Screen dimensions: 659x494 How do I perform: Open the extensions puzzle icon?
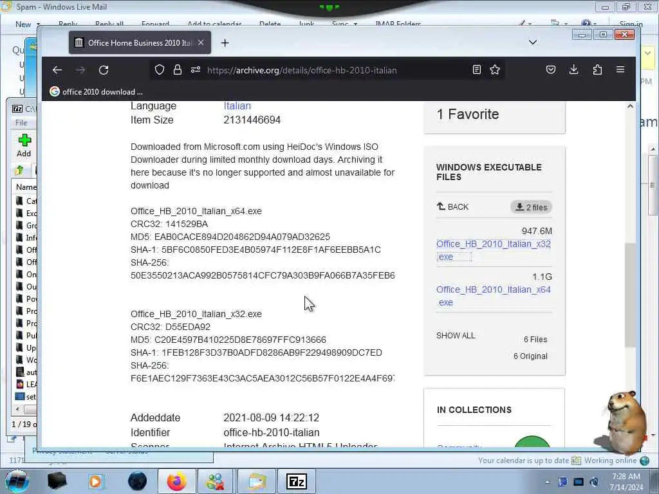[597, 69]
